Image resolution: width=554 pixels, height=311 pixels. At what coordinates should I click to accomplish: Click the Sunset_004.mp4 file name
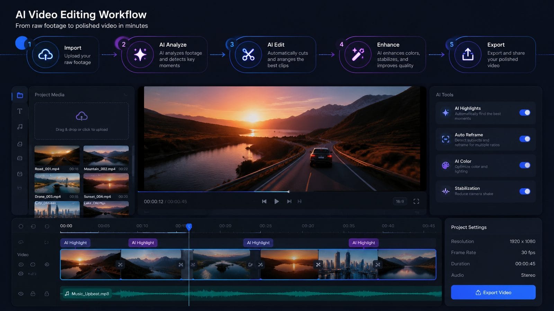[97, 197]
